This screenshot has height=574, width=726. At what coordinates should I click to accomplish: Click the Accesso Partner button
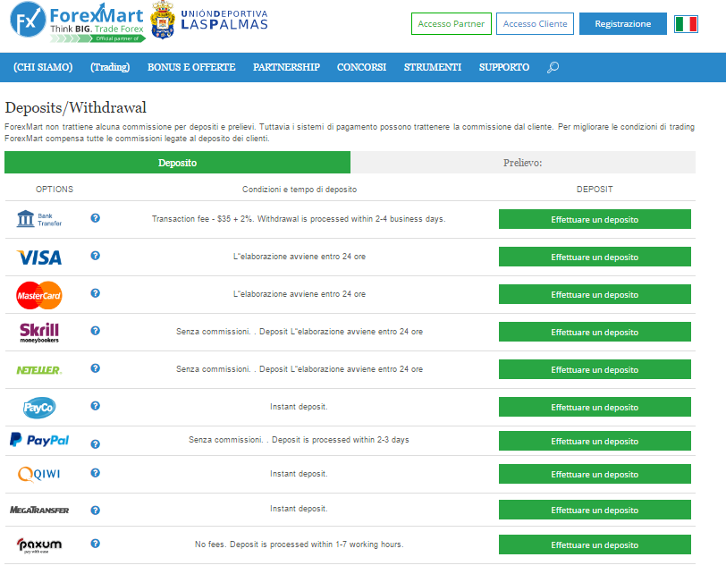[x=451, y=23]
